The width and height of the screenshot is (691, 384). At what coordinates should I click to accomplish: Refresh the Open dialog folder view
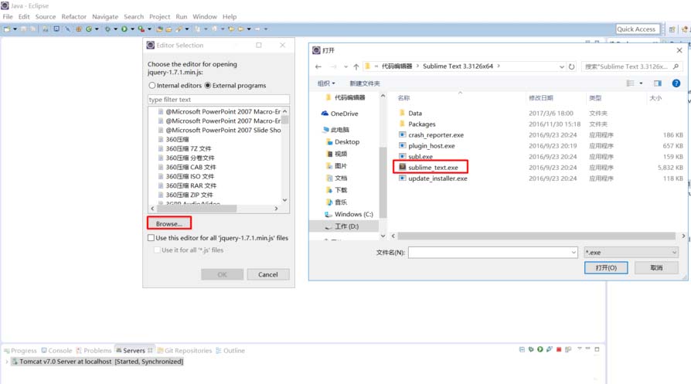571,66
